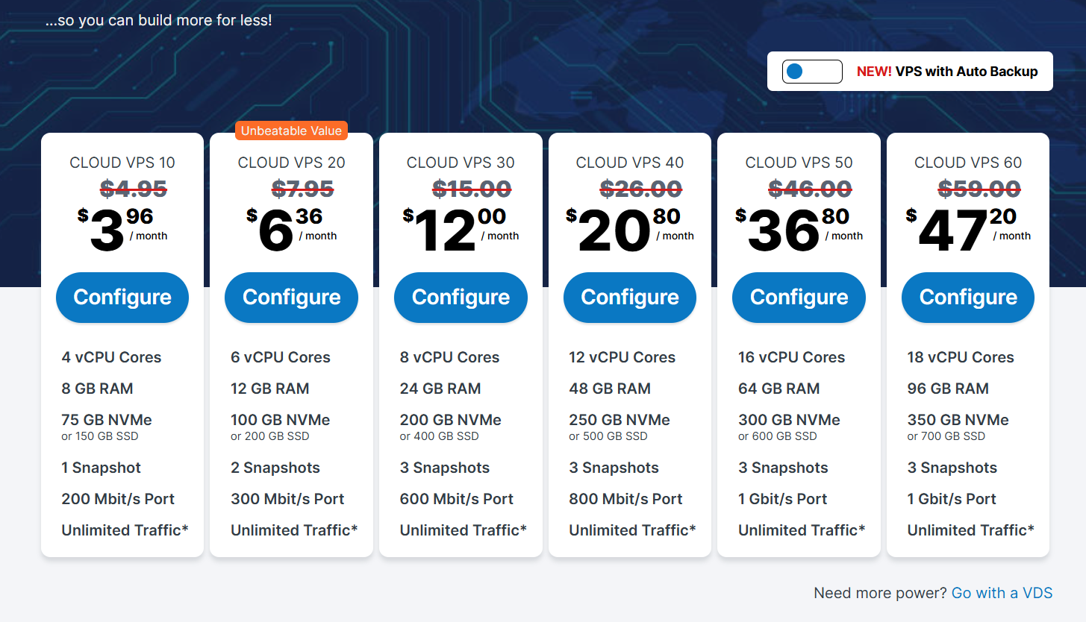Image resolution: width=1086 pixels, height=622 pixels.
Task: Click the Unbeatable Value badge
Action: [x=291, y=130]
